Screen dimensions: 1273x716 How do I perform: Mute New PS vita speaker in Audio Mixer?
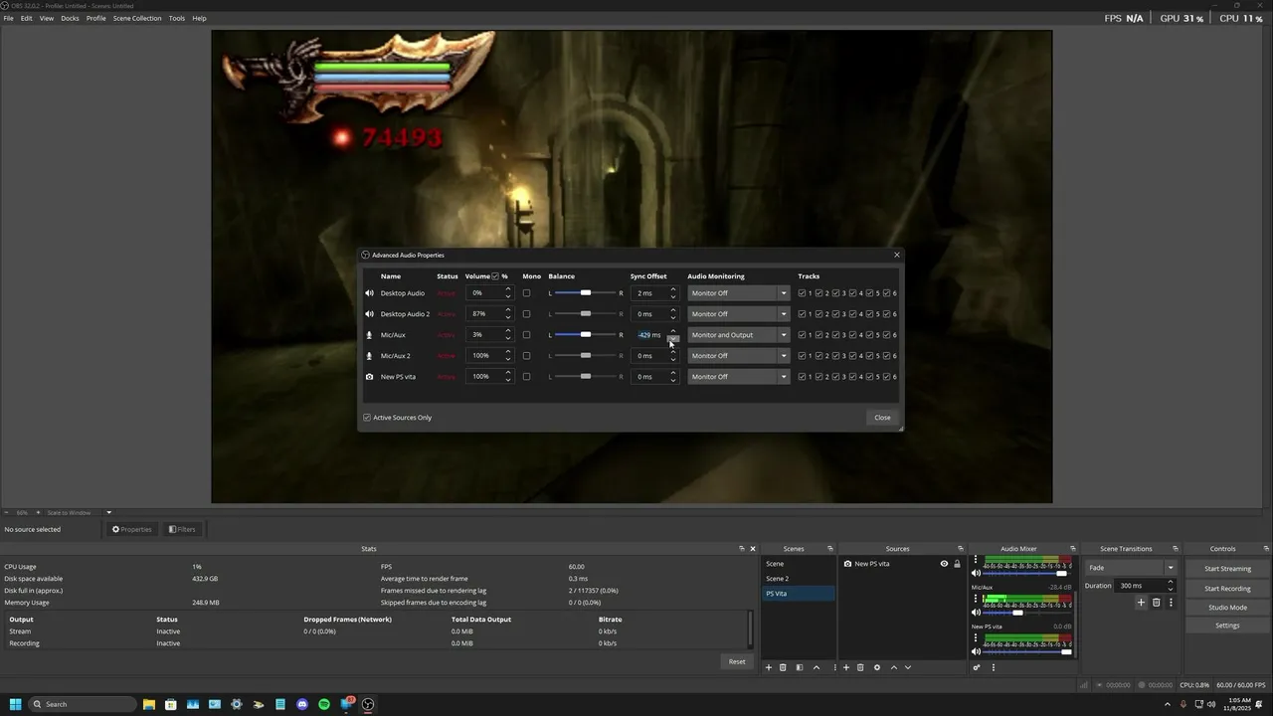(x=976, y=651)
